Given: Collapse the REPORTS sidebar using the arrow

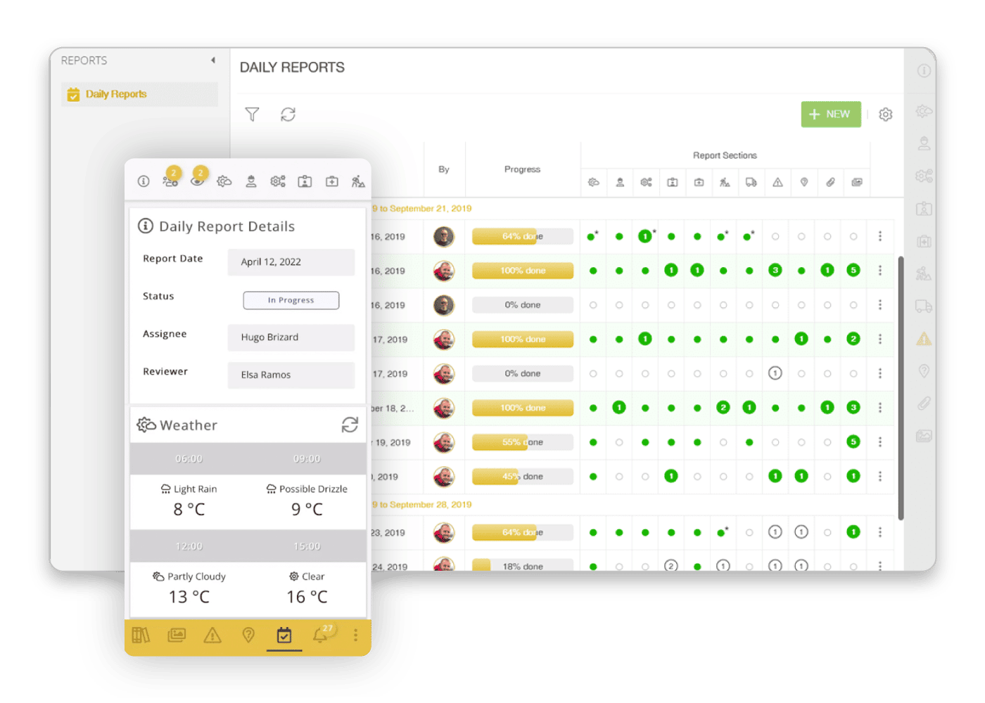Looking at the screenshot, I should tap(215, 61).
